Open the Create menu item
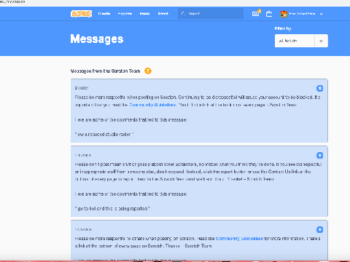The image size is (350, 262). (104, 14)
